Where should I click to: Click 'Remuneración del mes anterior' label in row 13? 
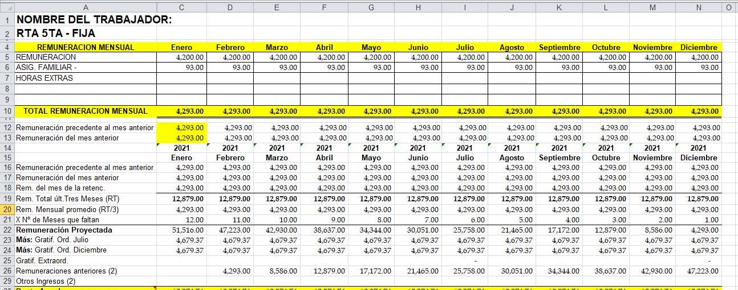[67, 138]
